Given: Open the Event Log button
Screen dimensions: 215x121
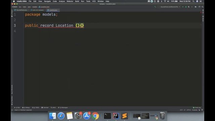Looking at the screenshot, I should click(197, 108).
